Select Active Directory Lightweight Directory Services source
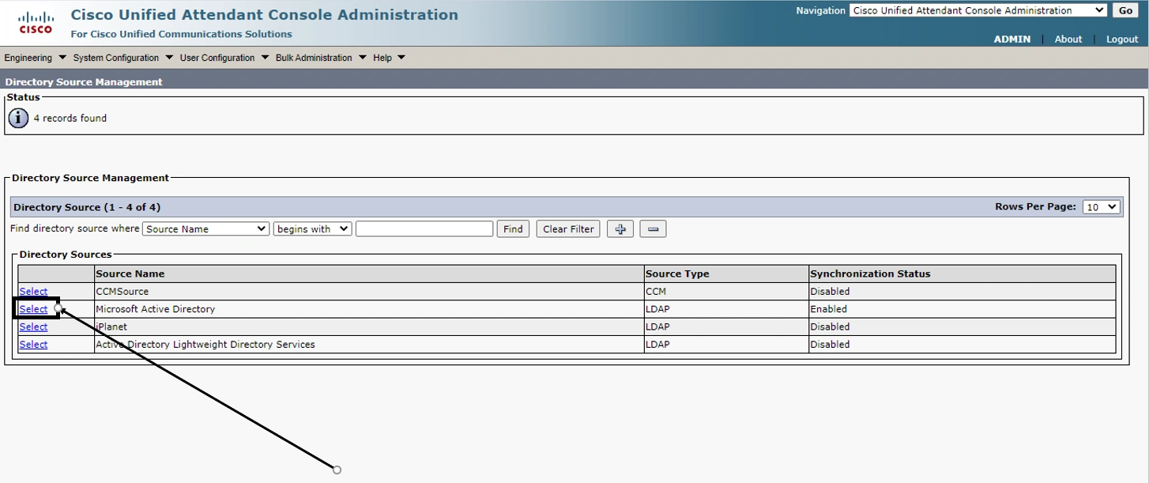The width and height of the screenshot is (1149, 483). (33, 345)
